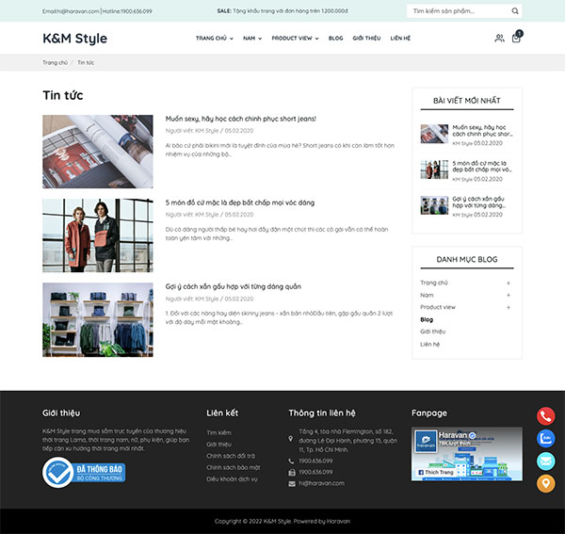The height and width of the screenshot is (534, 565).
Task: Click the red phone call floating button
Action: click(x=545, y=416)
